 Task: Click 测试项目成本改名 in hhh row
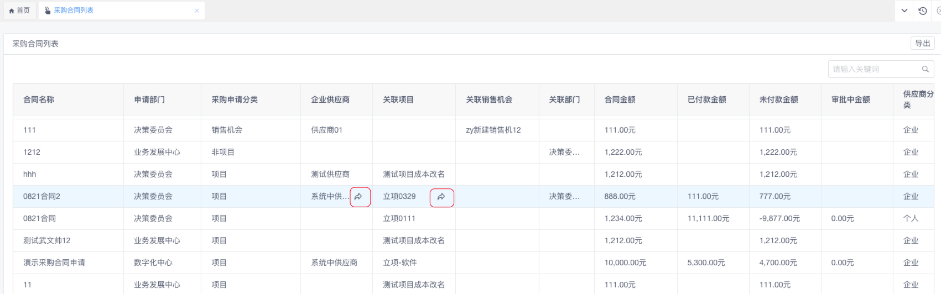tap(414, 174)
